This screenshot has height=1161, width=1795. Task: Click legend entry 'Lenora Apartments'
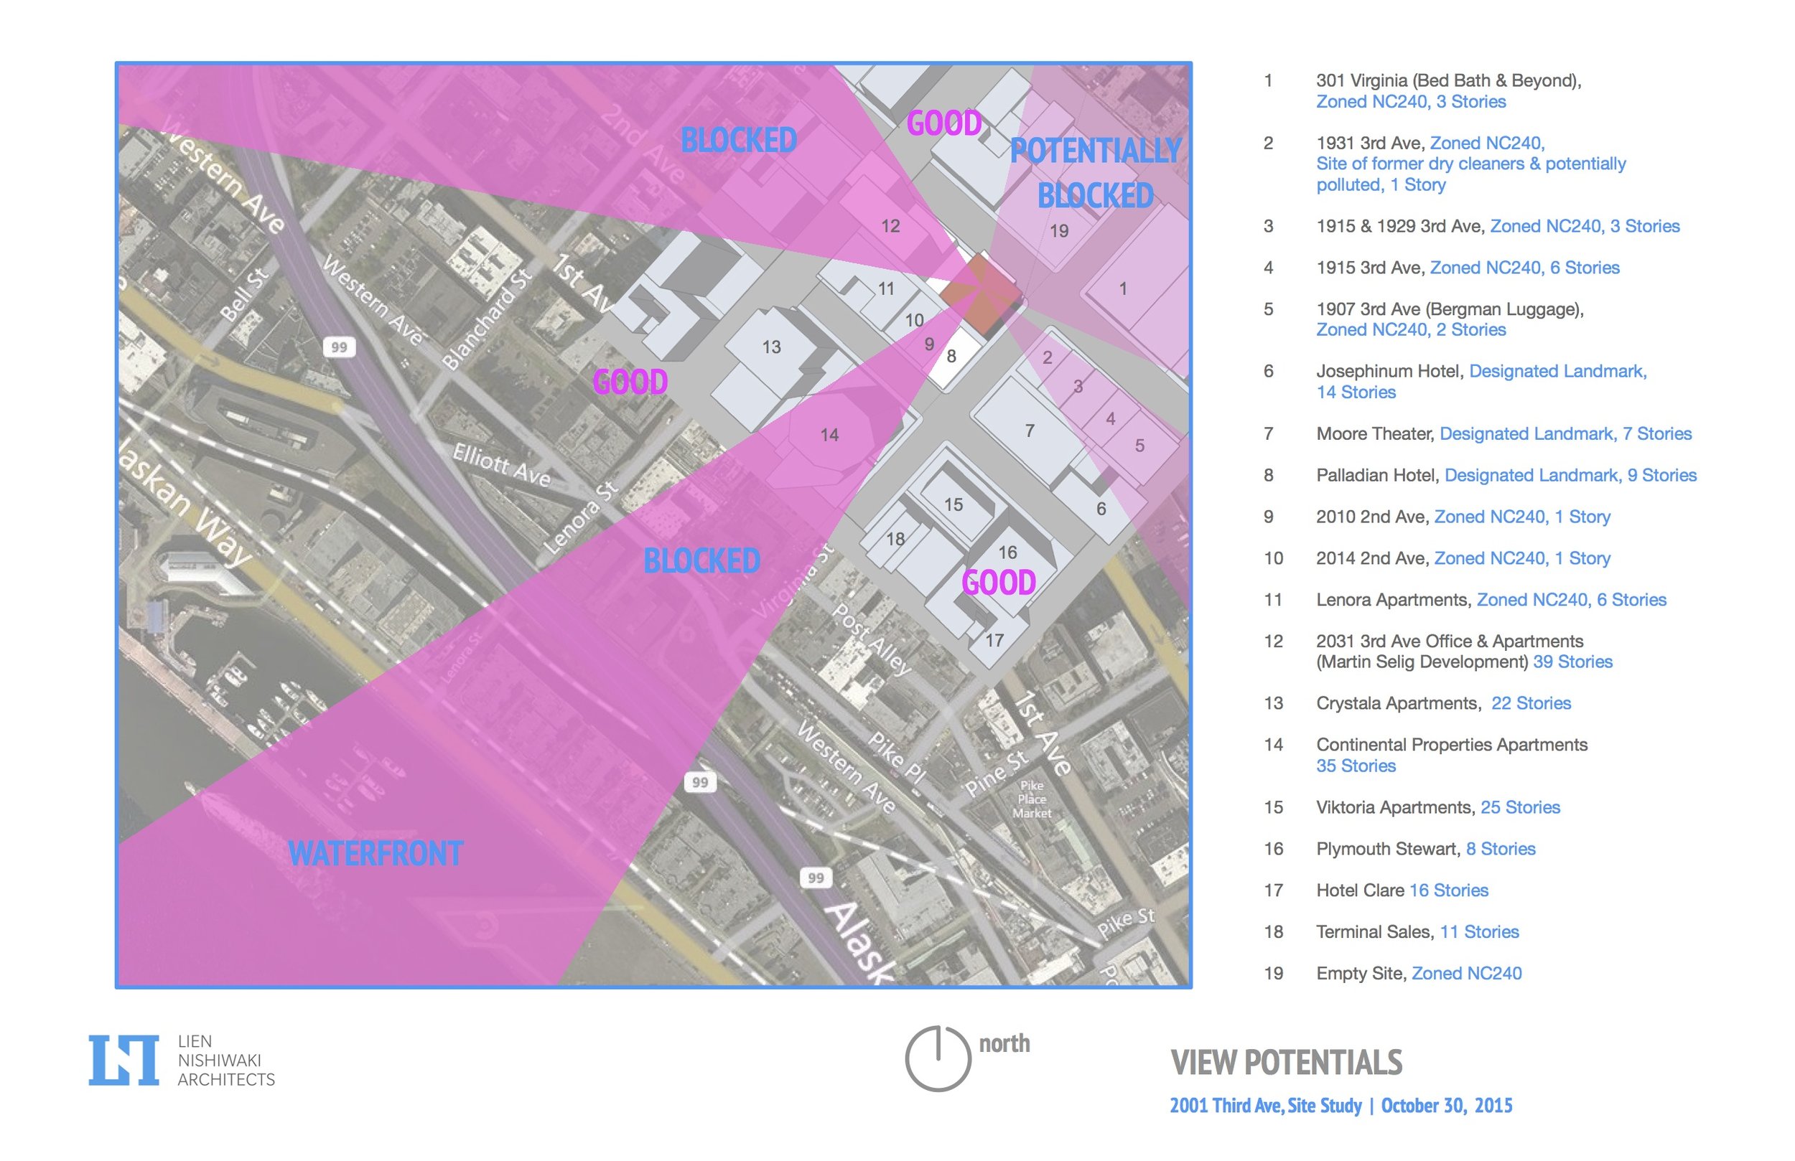point(1393,599)
